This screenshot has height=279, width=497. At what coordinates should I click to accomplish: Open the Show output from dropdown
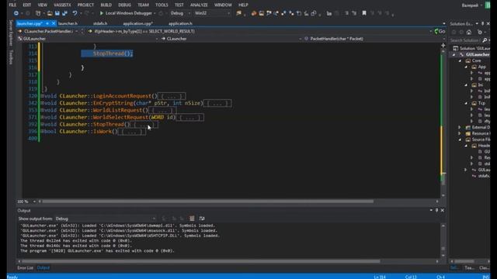pos(106,219)
